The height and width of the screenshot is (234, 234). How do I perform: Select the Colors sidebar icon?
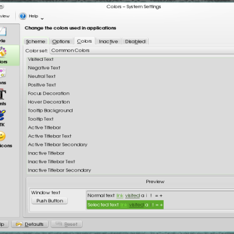tap(3, 52)
